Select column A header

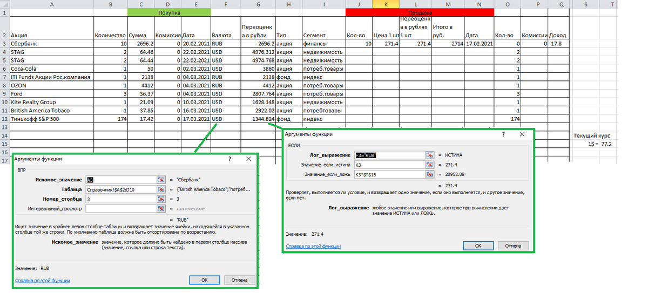pos(51,4)
